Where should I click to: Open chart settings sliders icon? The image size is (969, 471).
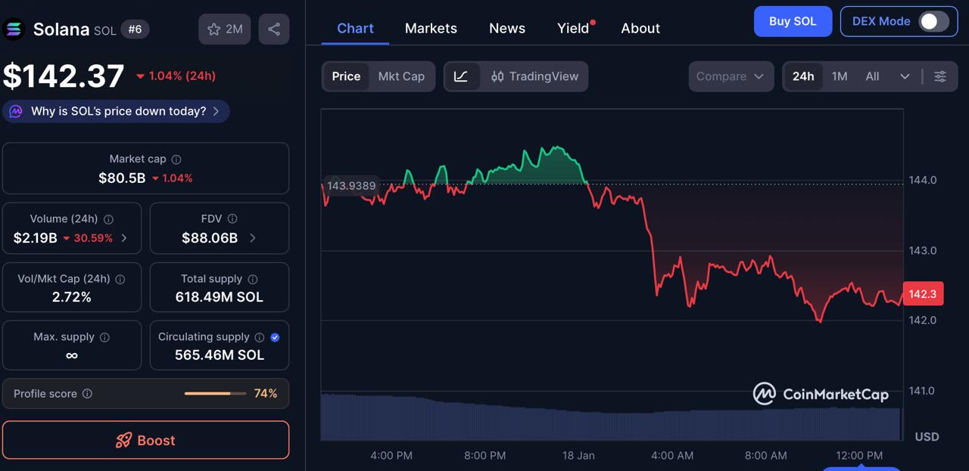tap(940, 76)
